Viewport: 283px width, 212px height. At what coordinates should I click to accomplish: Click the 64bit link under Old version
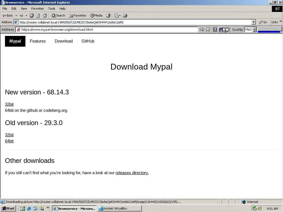click(9, 141)
